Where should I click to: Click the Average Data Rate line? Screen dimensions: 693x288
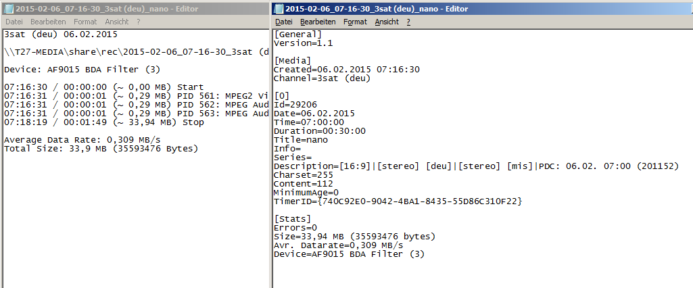click(82, 140)
